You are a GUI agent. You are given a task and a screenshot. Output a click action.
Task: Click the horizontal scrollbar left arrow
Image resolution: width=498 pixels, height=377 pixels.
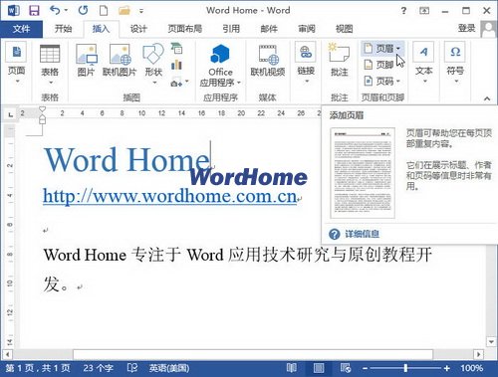point(7,354)
